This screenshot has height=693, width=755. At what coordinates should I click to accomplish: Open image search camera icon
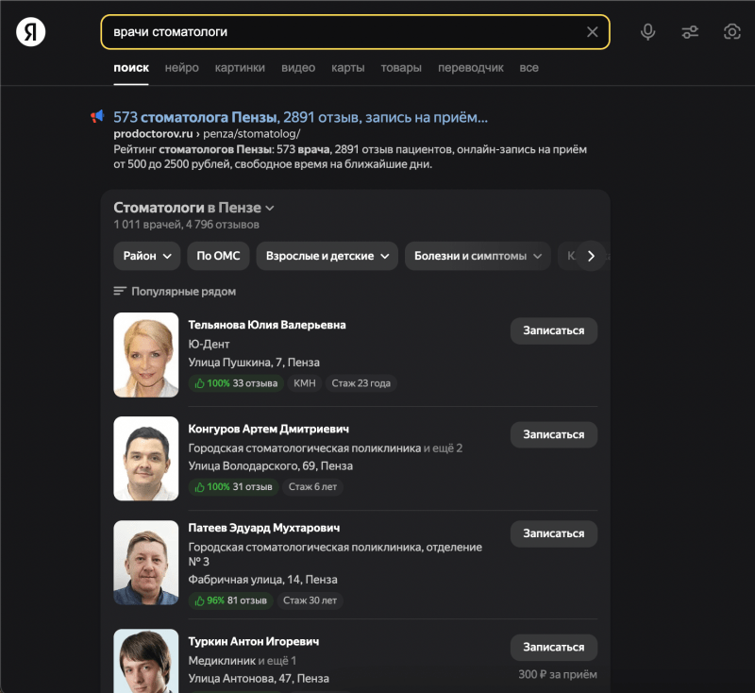[731, 32]
